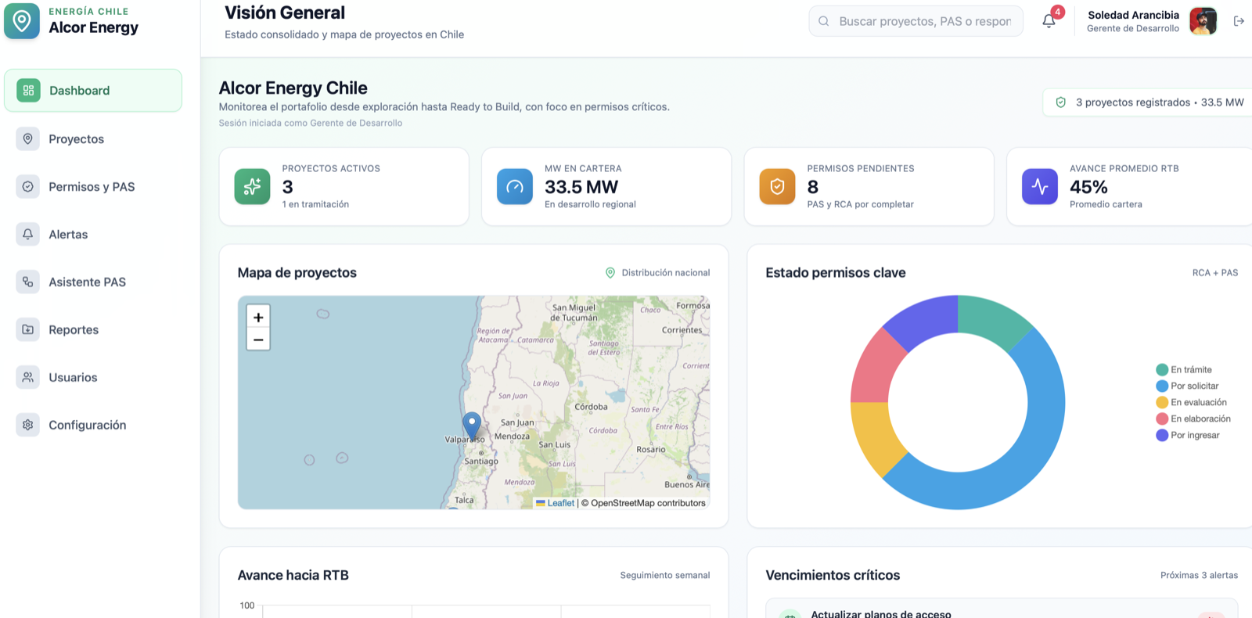
Task: Click the RCA + PAS label
Action: point(1215,273)
